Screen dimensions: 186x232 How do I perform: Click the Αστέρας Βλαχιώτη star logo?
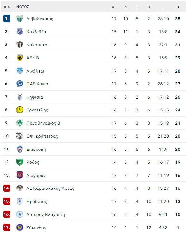coord(20,214)
